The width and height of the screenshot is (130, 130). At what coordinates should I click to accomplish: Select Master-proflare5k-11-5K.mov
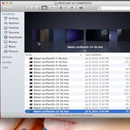(77, 73)
